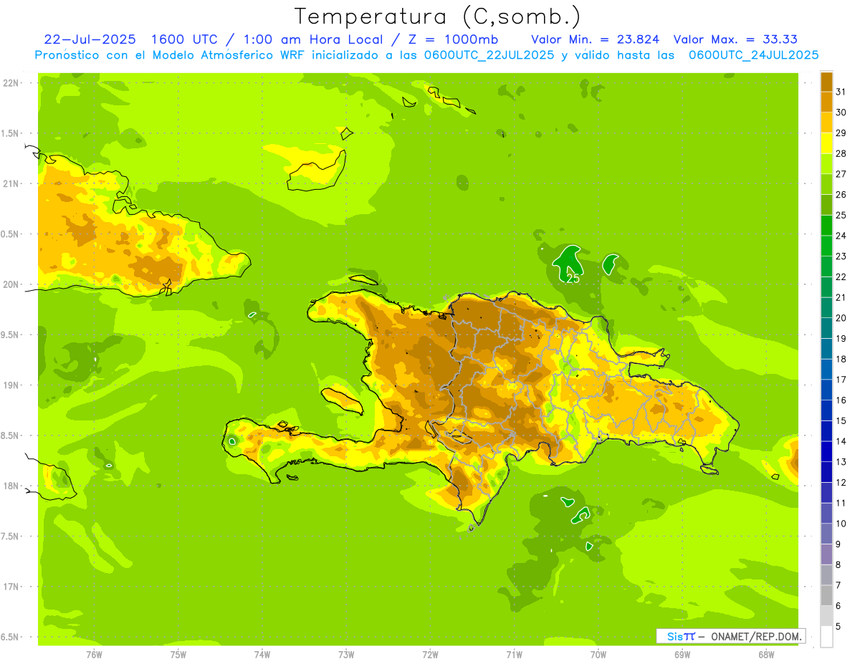This screenshot has height=664, width=860.
Task: Click the legend value 31
Action: click(x=841, y=91)
